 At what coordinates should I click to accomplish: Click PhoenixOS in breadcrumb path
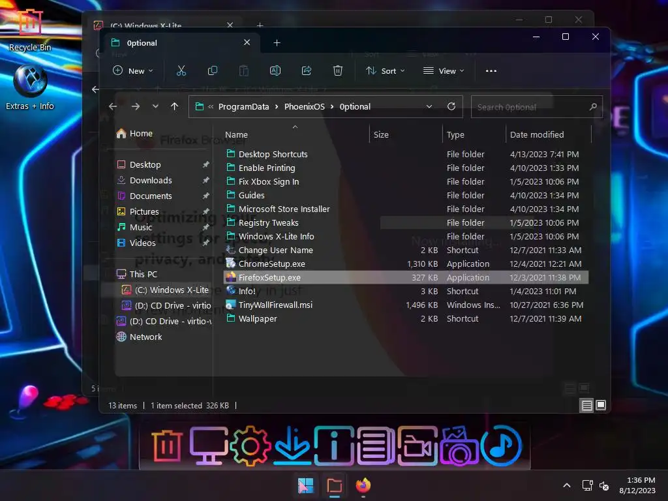[304, 106]
